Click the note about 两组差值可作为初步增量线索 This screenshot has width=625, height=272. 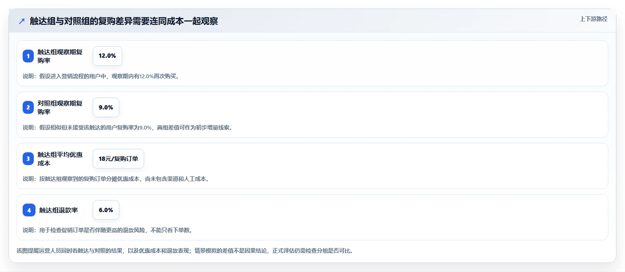[127, 127]
